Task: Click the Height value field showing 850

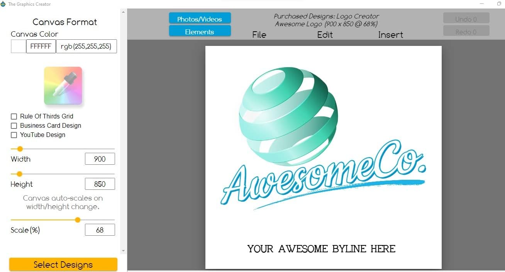Action: 100,184
